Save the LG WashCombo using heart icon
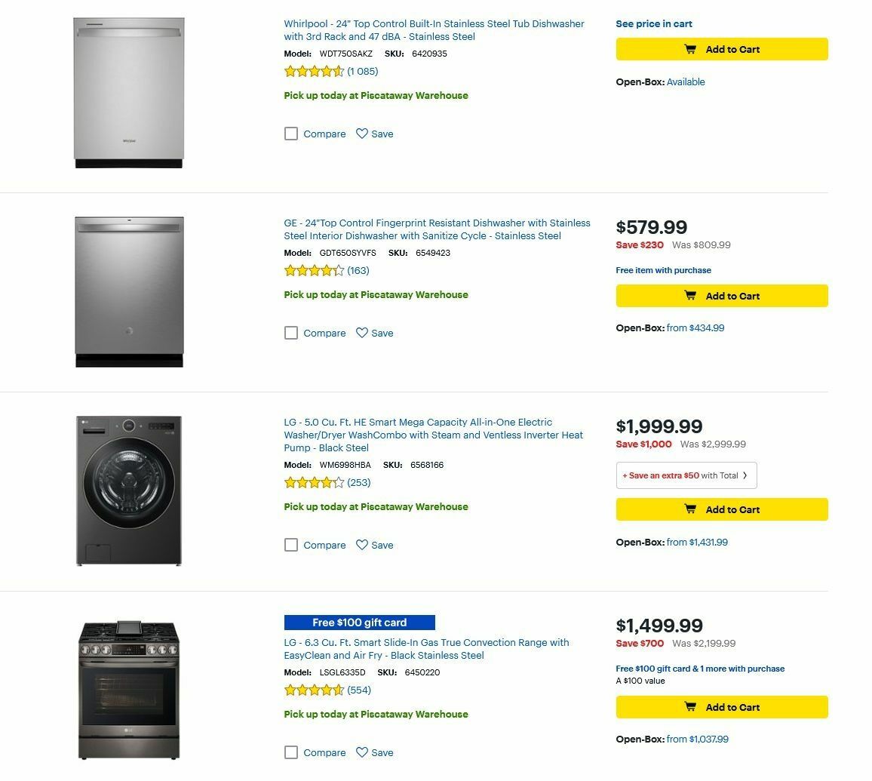Screen dimensions: 872x781 (x=363, y=545)
